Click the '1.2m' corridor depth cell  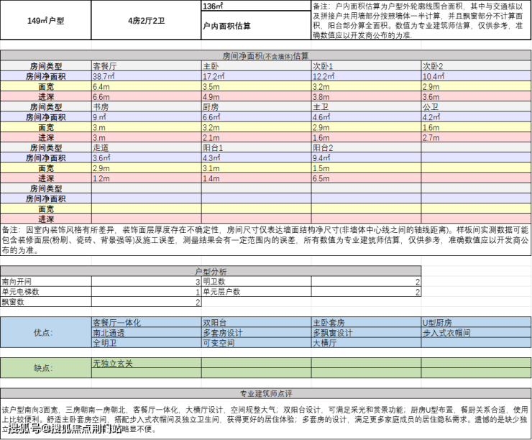pyautogui.click(x=146, y=178)
